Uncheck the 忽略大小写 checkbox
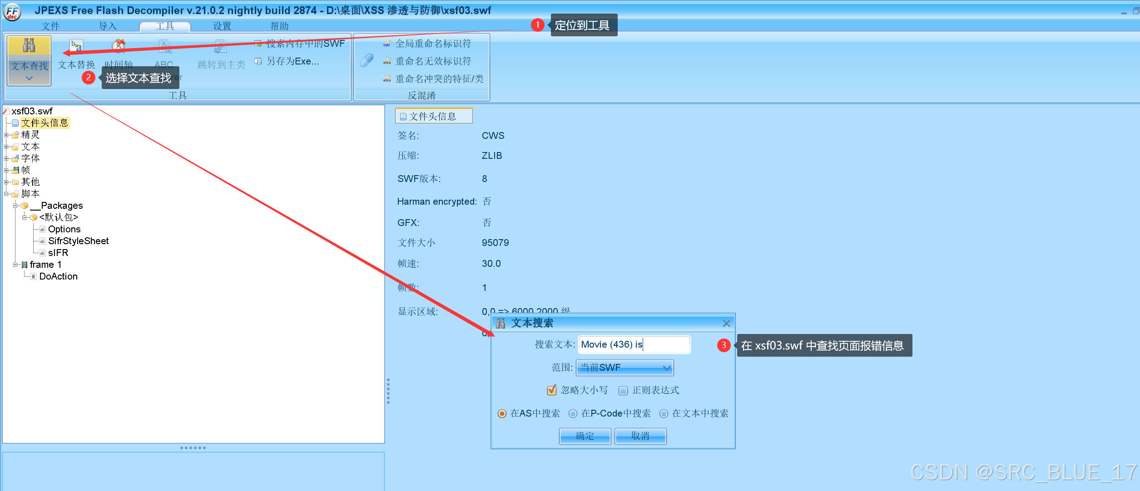Screen dimensions: 1140x491 [551, 390]
